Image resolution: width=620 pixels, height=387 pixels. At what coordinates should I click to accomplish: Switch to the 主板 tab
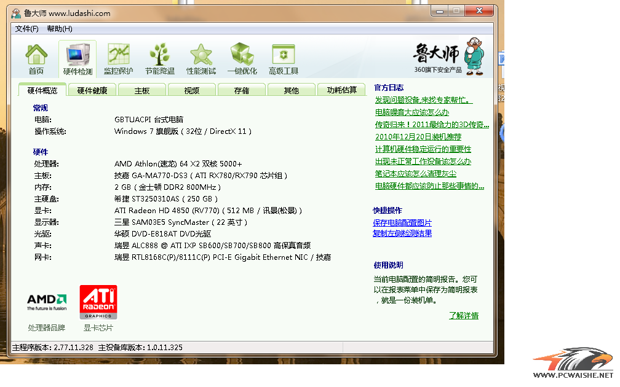(x=142, y=90)
